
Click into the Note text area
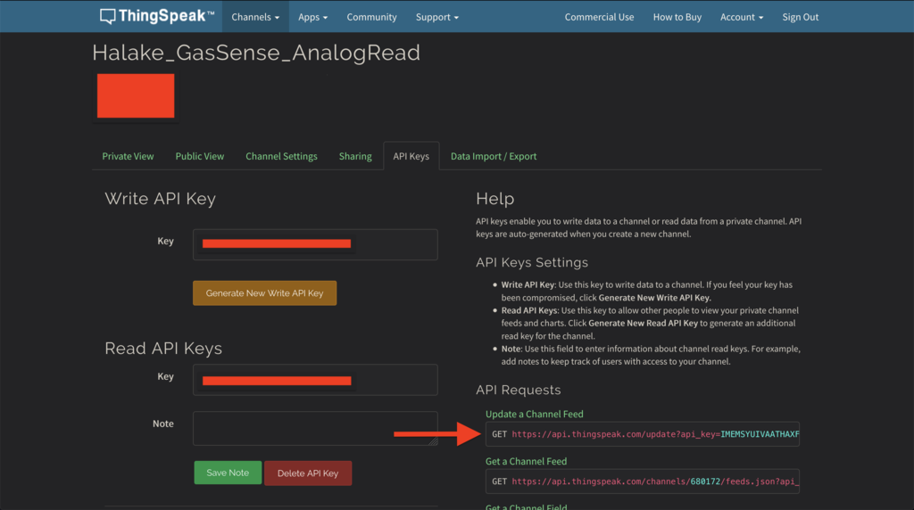tap(315, 429)
